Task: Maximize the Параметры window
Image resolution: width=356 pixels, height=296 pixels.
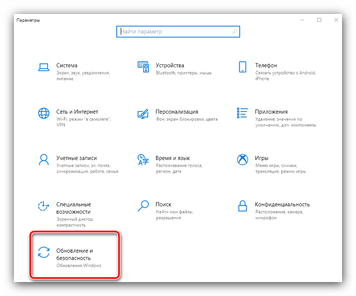Action: [x=319, y=20]
